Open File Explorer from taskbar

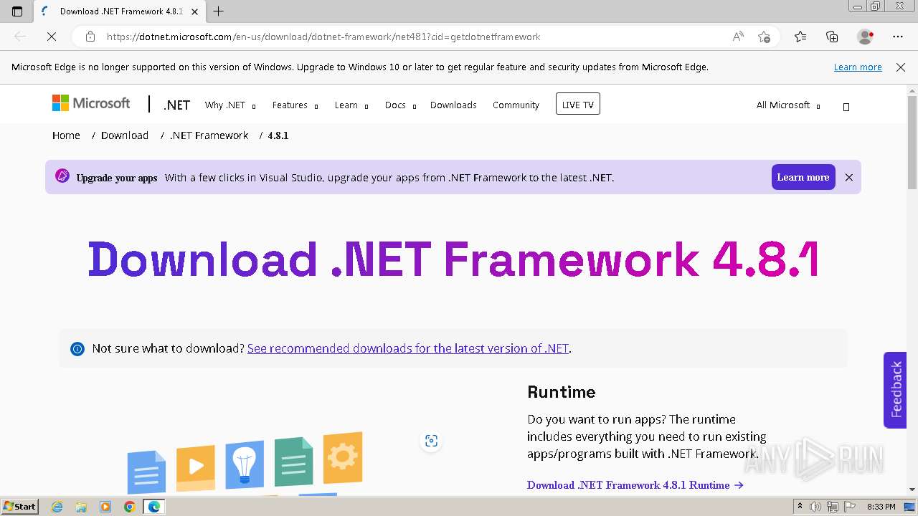pyautogui.click(x=81, y=507)
